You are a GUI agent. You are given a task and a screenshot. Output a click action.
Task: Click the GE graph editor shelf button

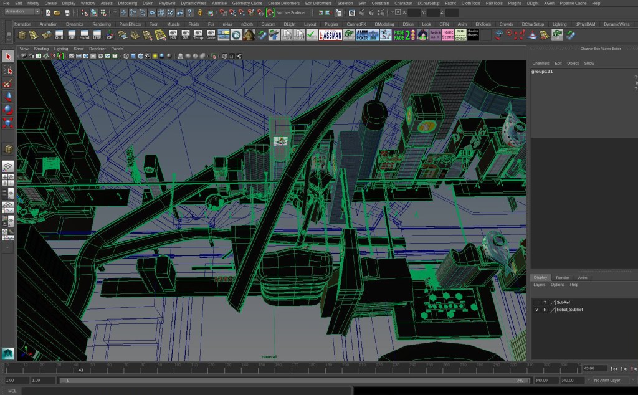(x=72, y=35)
